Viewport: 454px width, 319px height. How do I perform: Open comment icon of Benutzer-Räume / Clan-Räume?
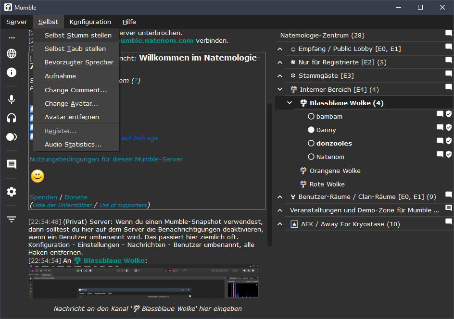tap(449, 195)
